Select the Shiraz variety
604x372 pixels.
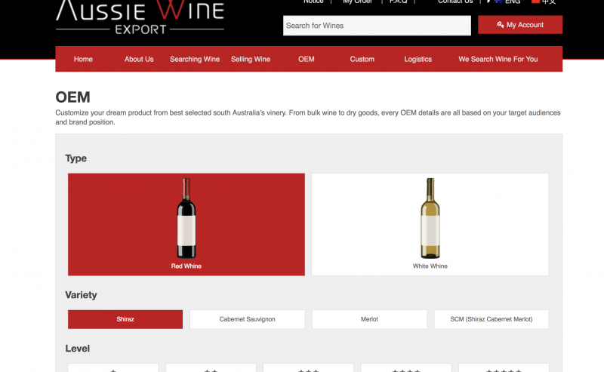point(125,319)
